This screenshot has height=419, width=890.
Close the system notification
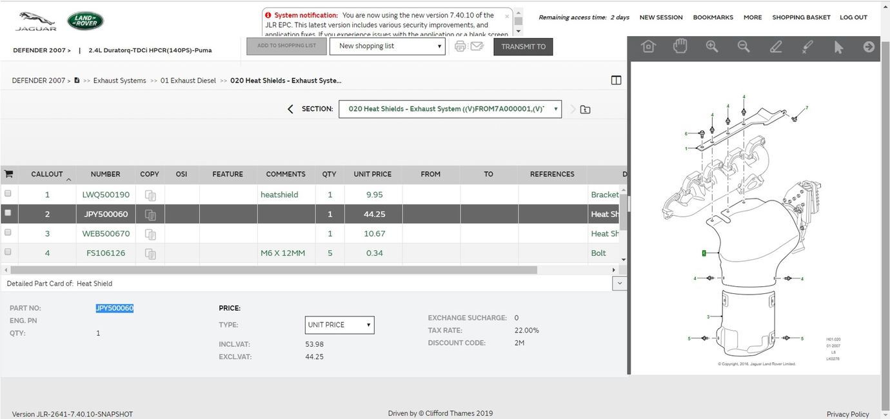click(507, 15)
